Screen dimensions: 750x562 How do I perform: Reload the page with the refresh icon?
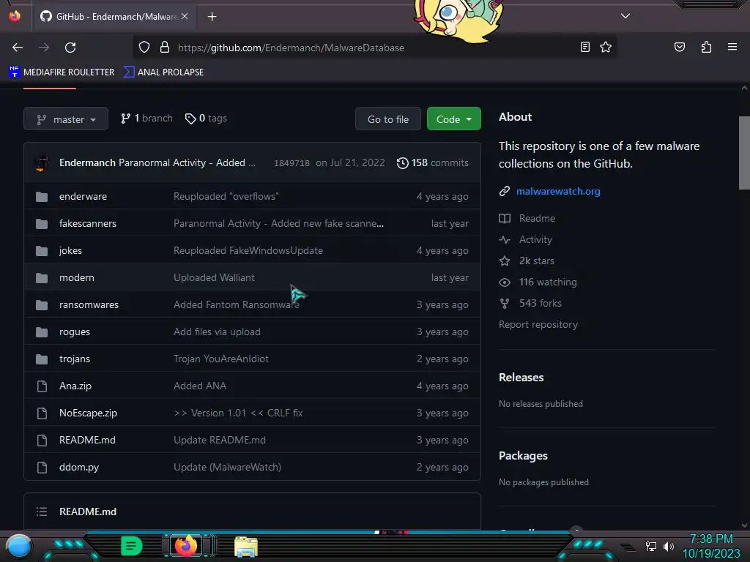coord(70,48)
